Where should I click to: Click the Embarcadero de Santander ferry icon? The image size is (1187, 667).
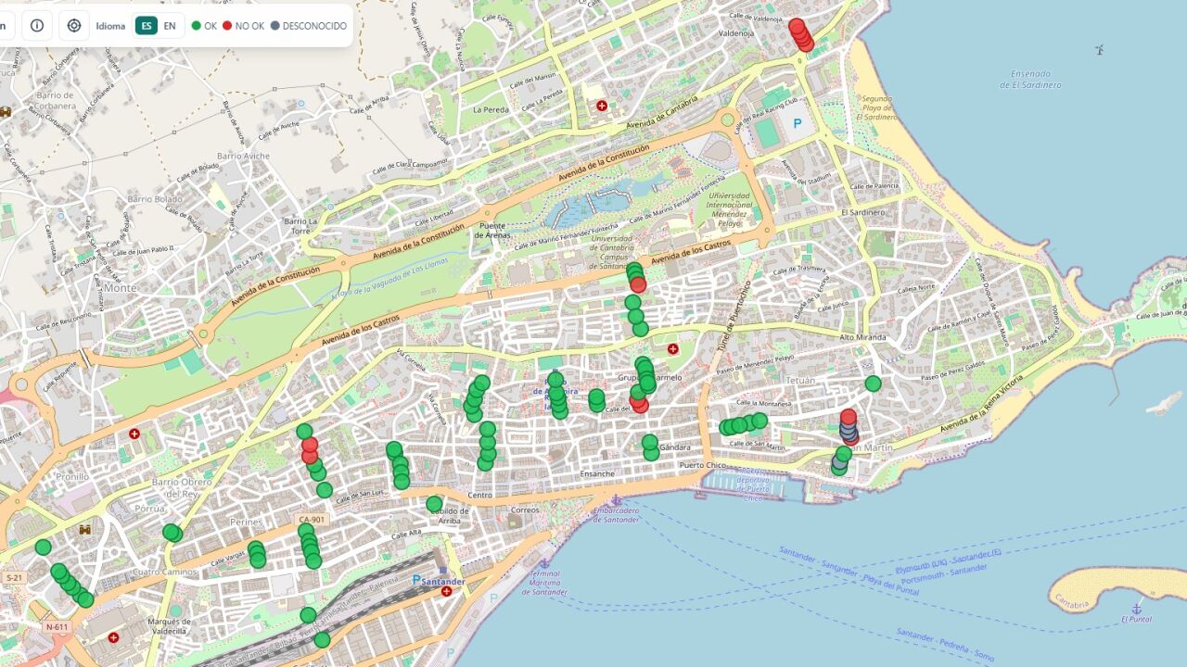point(615,500)
